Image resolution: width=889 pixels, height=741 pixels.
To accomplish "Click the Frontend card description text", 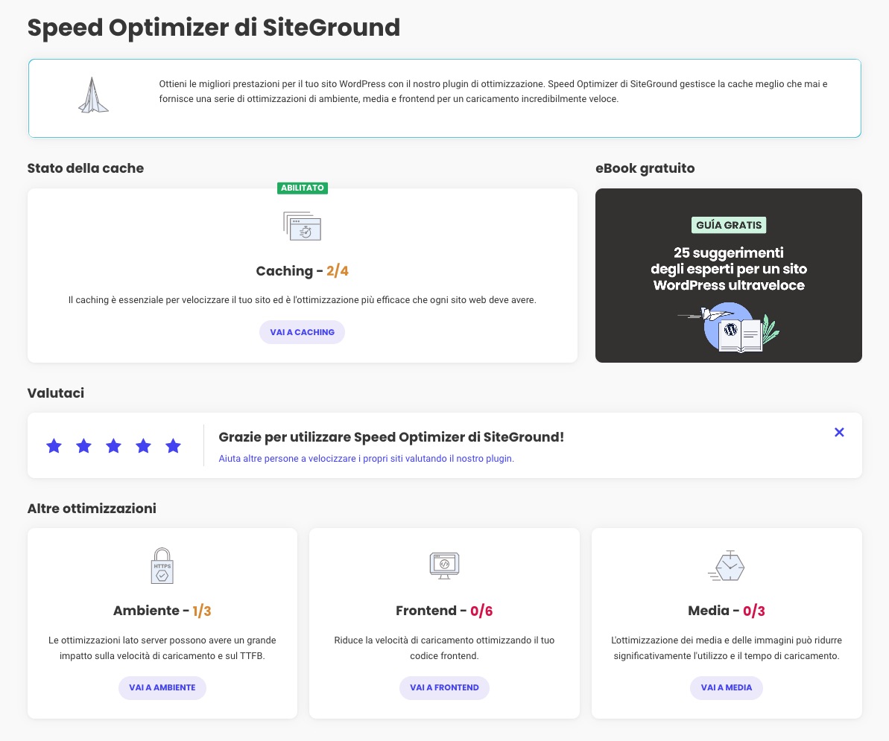I will coord(444,648).
